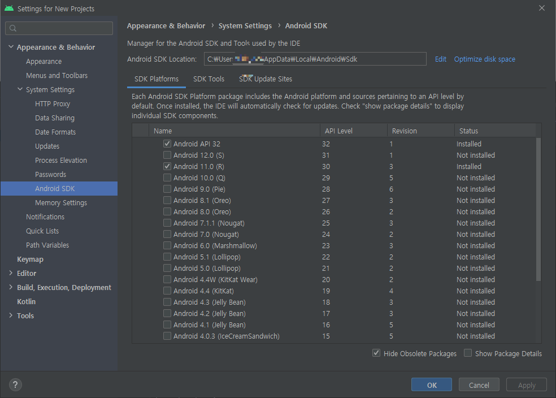This screenshot has width=556, height=398.
Task: Open Quick Lists settings
Action: click(42, 231)
